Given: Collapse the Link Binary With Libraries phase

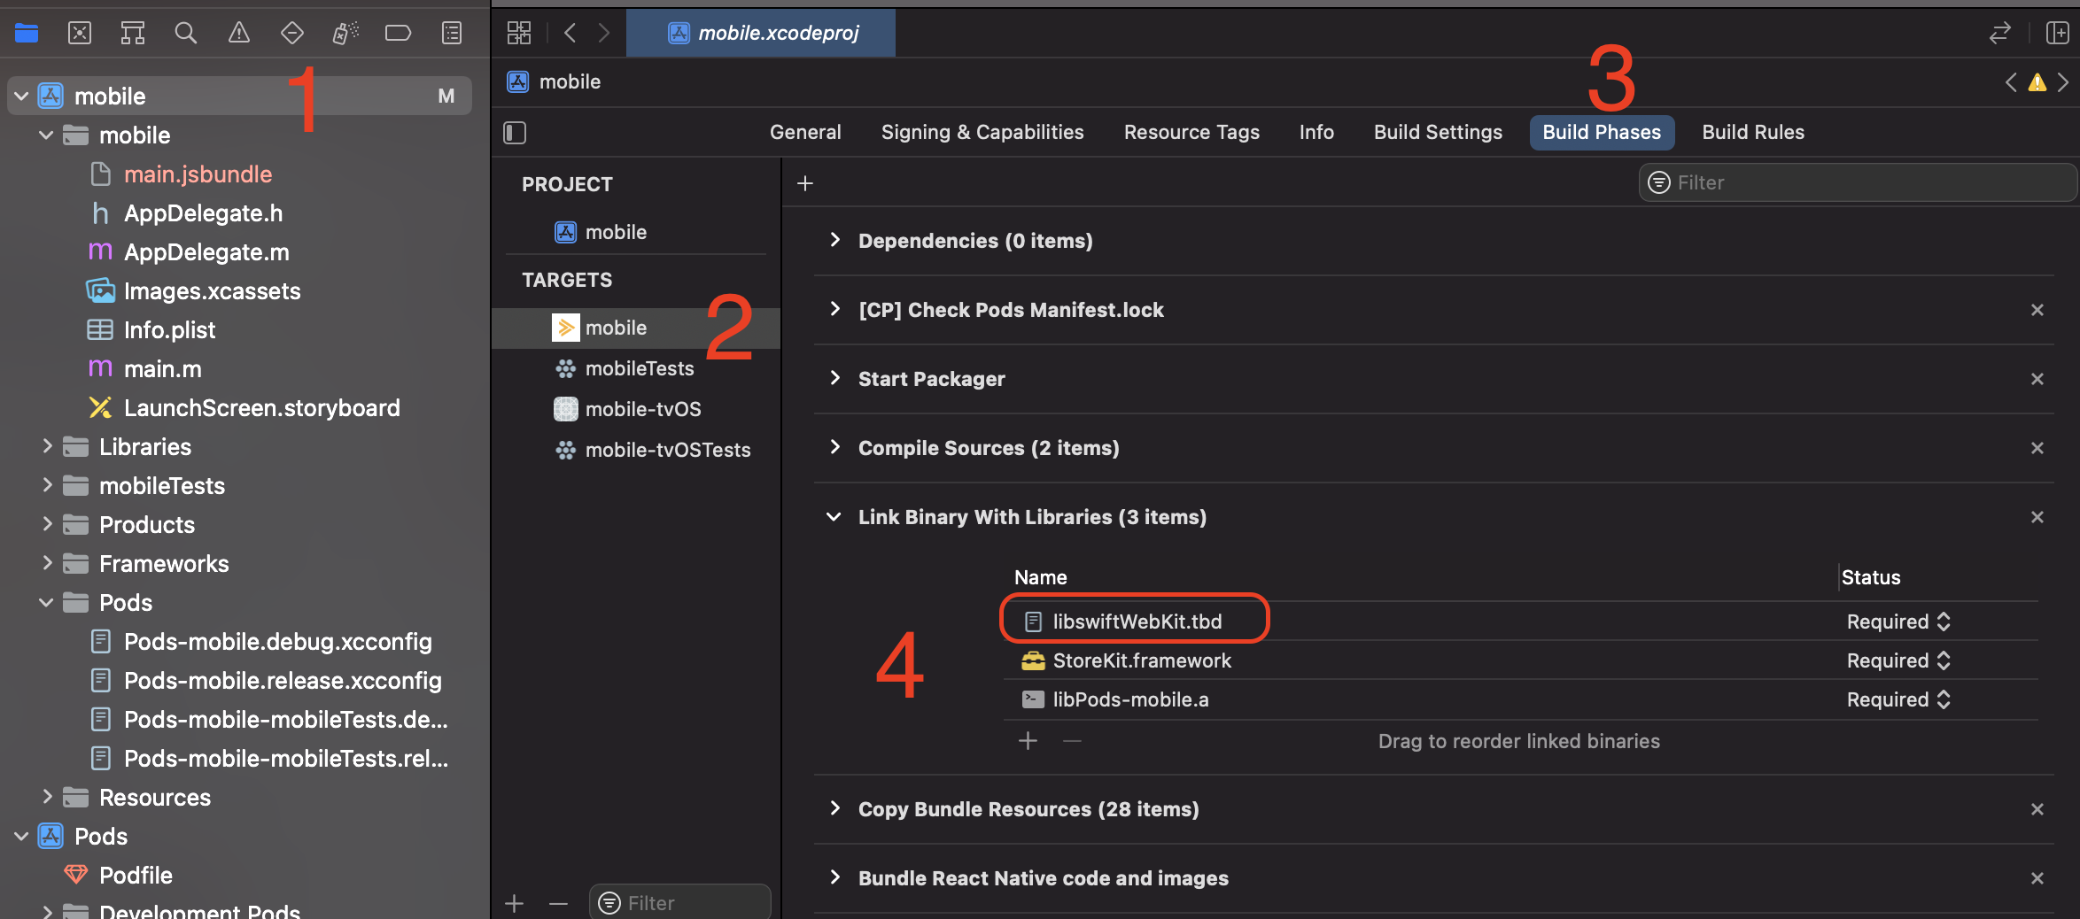Looking at the screenshot, I should [x=834, y=517].
